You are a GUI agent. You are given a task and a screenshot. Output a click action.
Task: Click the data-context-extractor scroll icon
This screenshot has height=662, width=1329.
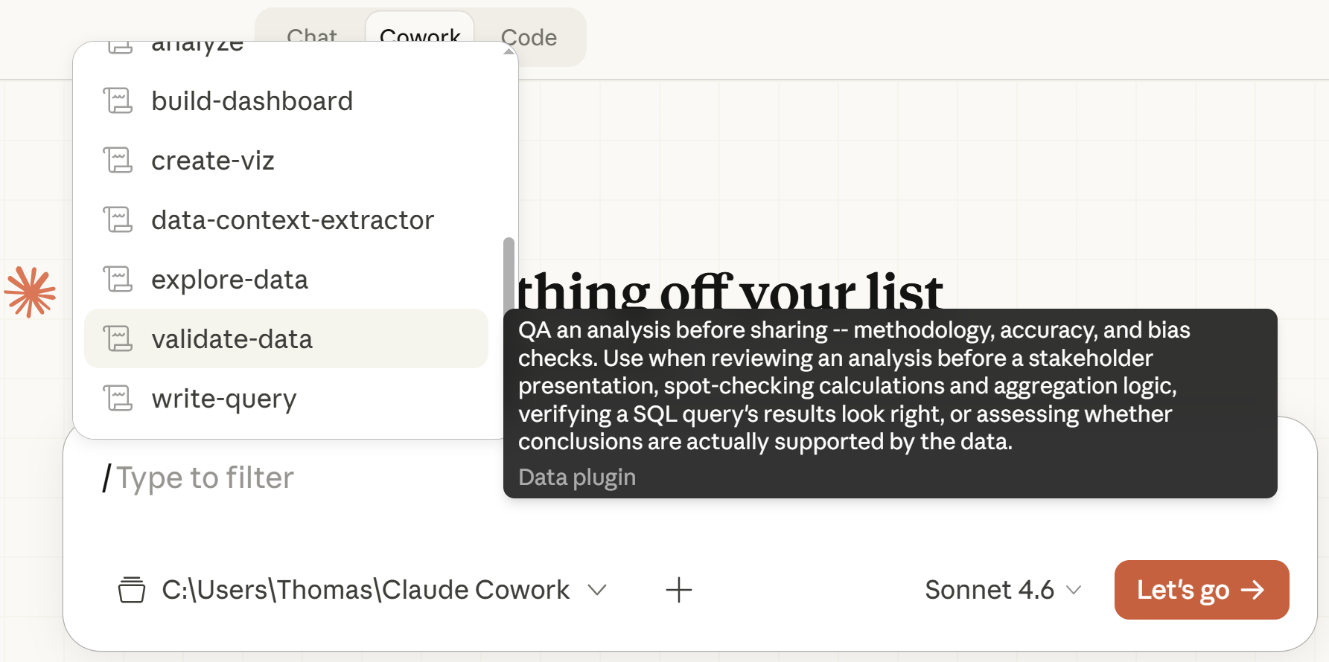118,219
